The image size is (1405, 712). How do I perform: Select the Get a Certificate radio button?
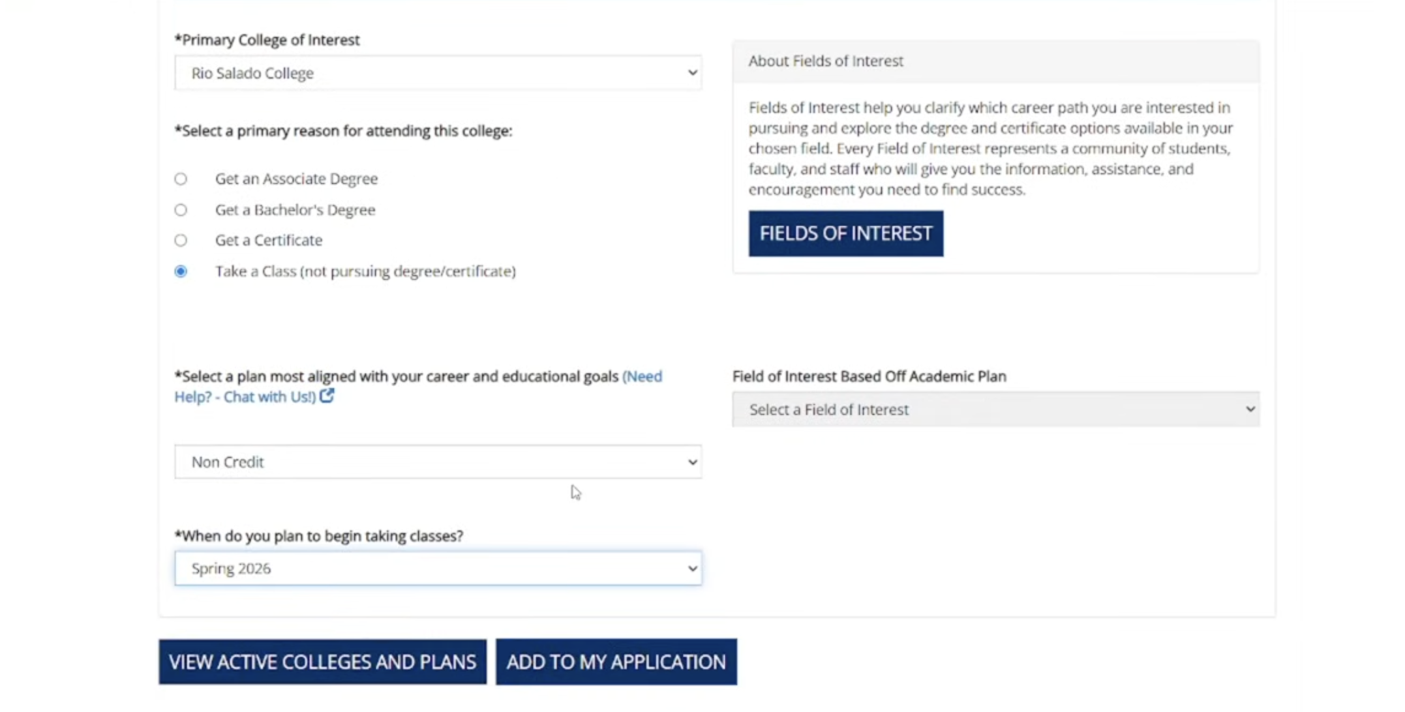click(x=181, y=241)
